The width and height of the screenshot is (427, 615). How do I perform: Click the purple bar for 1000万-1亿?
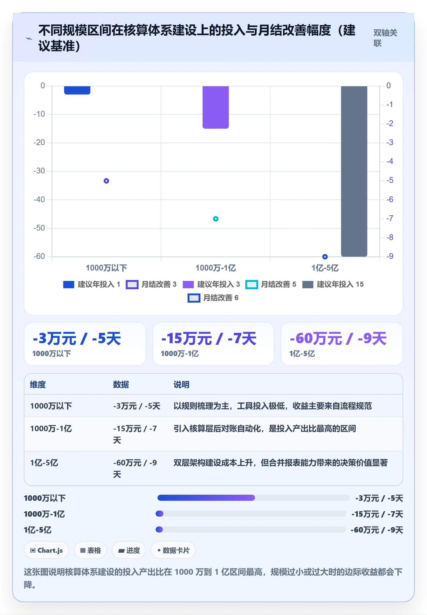click(216, 107)
